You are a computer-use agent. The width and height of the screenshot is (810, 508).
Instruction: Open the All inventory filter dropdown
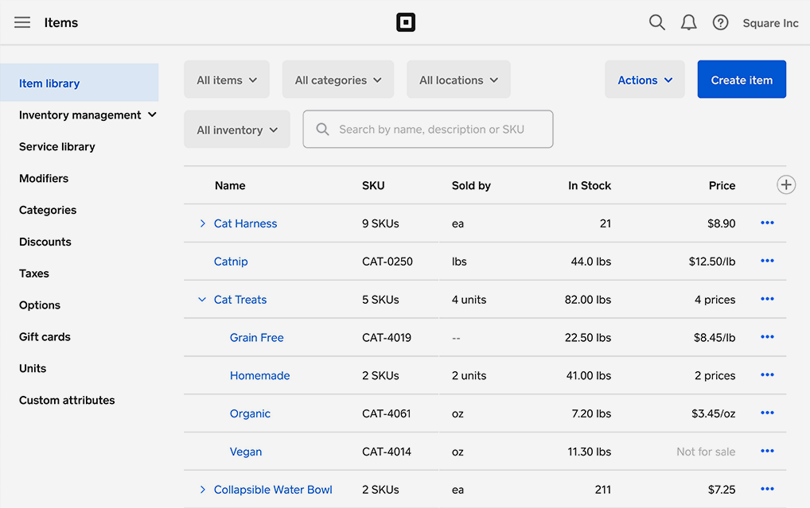pyautogui.click(x=237, y=130)
